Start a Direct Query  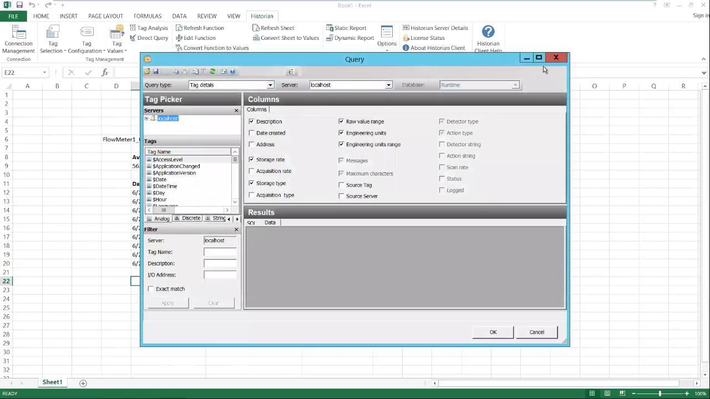tap(149, 38)
